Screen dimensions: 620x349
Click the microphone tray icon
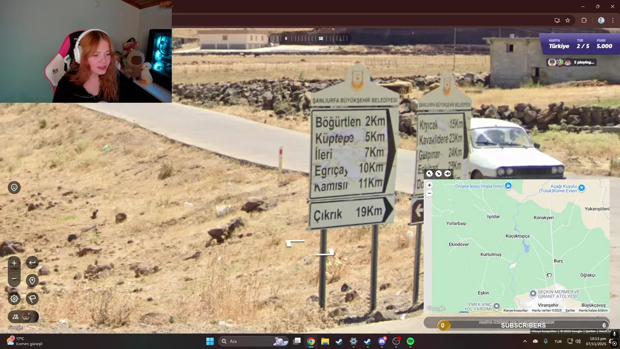(546, 341)
